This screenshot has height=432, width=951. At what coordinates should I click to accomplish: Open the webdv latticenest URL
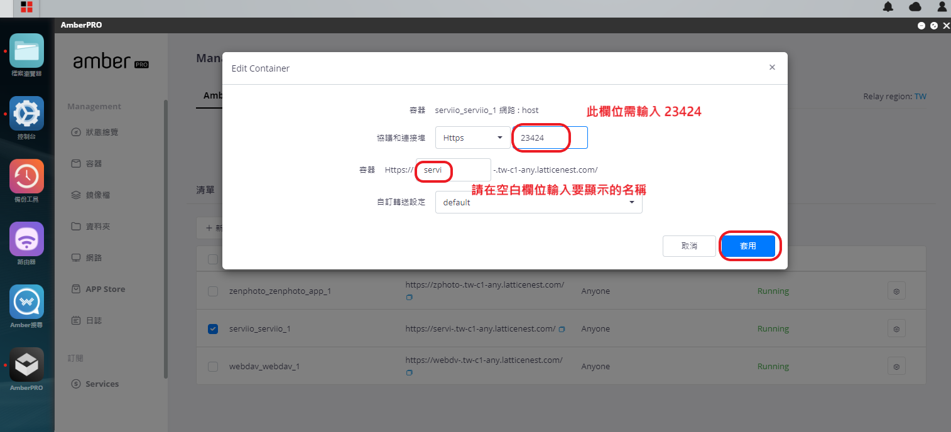[x=484, y=360]
